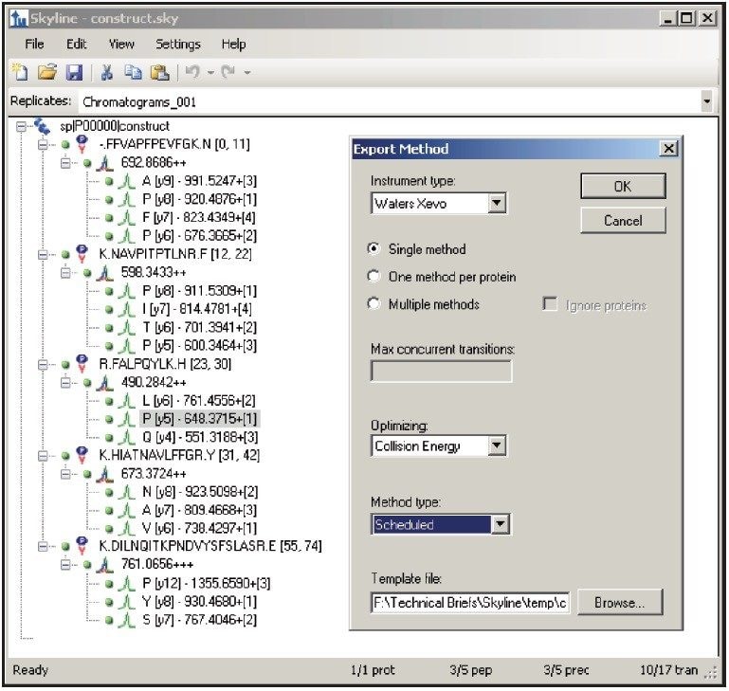729x691 pixels.
Task: Click the Save disk toolbar icon
Action: 74,73
